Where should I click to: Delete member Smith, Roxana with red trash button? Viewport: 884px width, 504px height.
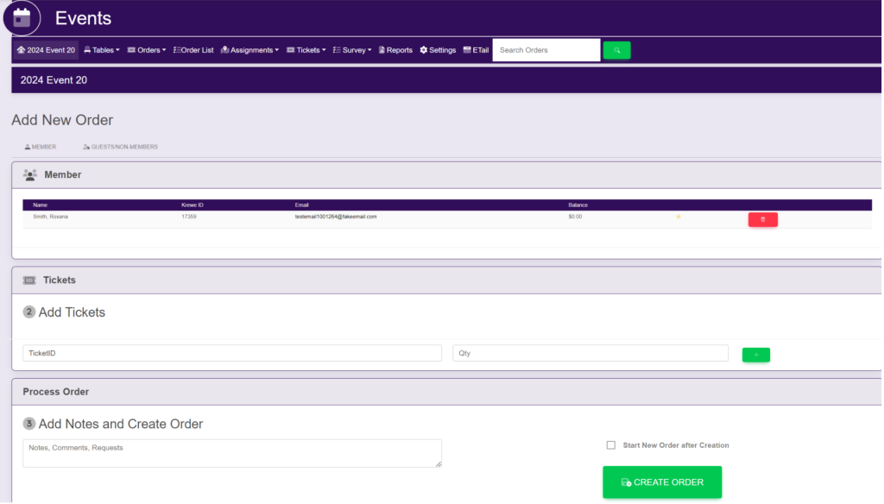(x=762, y=220)
